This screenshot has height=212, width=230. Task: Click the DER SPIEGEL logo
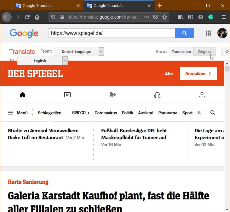click(x=35, y=73)
